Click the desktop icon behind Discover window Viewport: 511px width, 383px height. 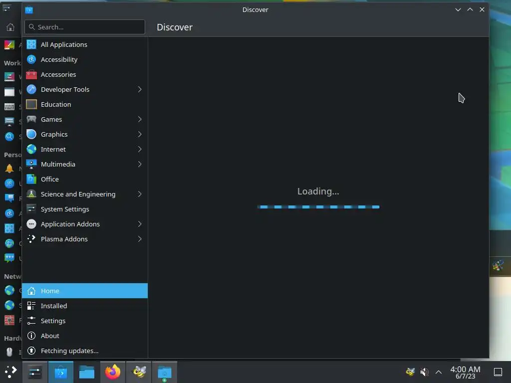coord(498,266)
